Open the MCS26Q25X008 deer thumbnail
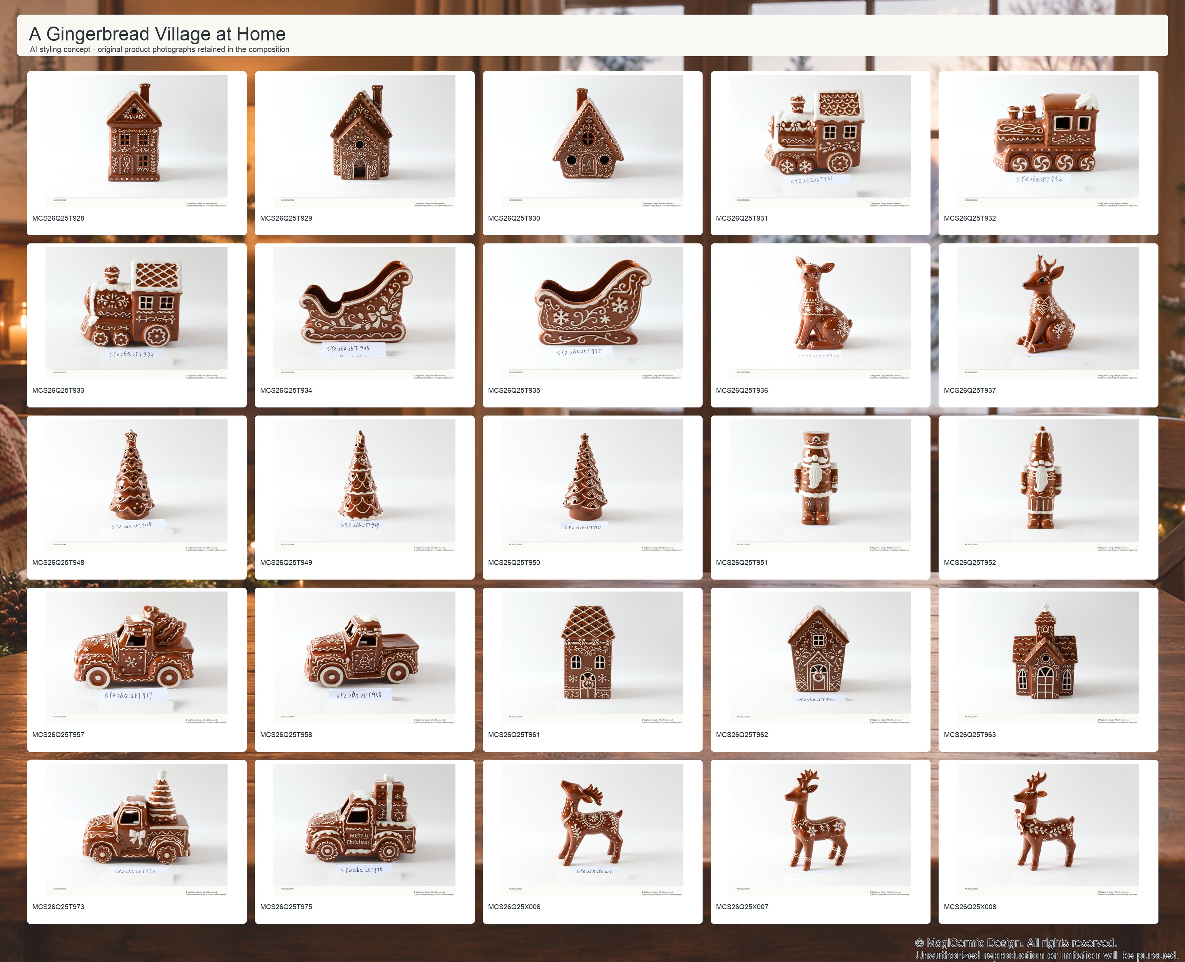The height and width of the screenshot is (962, 1185). [x=1048, y=830]
